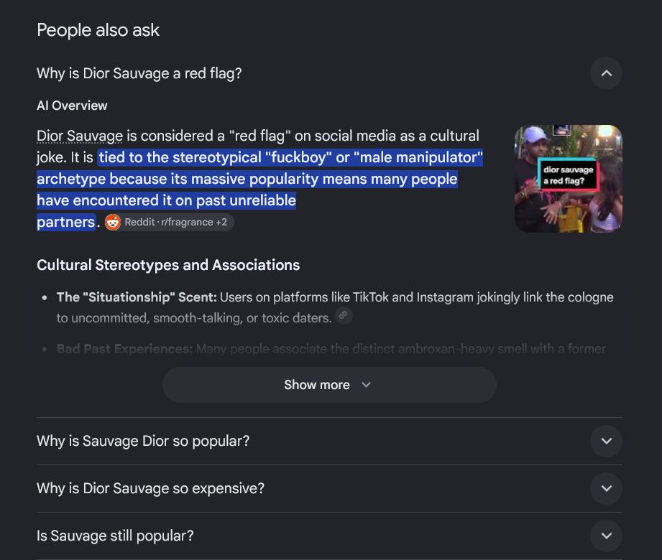Click the 'Cultural Stereotypes and Associations' heading

pyautogui.click(x=168, y=265)
